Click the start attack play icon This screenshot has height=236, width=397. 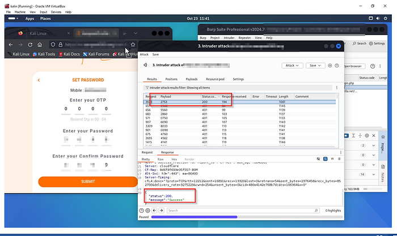[330, 66]
